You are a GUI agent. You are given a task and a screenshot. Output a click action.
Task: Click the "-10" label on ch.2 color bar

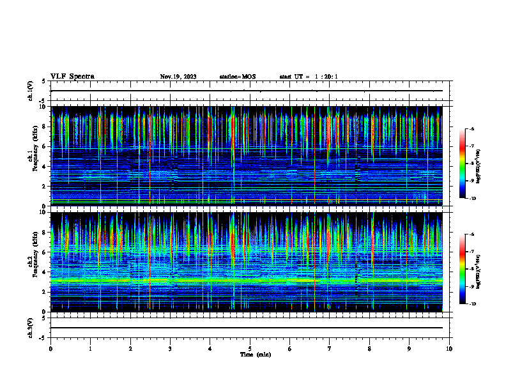(x=473, y=304)
